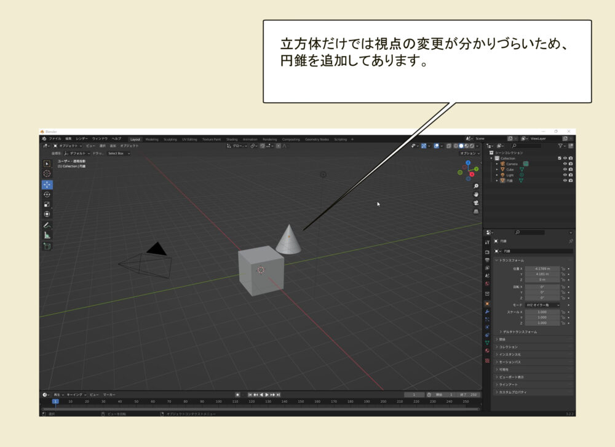Hide Light in viewport via eye icon
Screen dimensions: 615x447
[565, 175]
